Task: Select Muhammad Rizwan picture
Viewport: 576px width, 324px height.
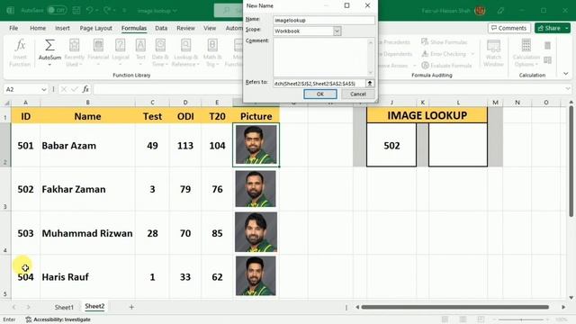Action: [256, 232]
